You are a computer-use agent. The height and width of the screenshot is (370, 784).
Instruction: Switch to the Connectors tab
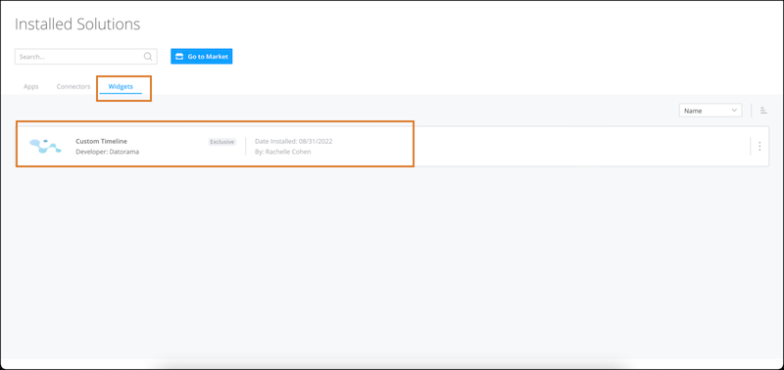pyautogui.click(x=73, y=86)
